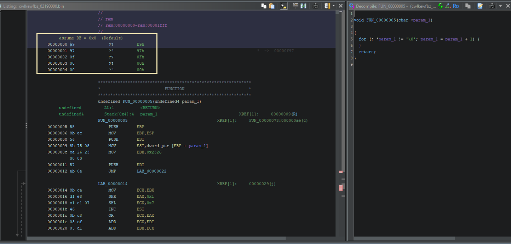Take a Listing snapshot with camera icon
Image resolution: width=511 pixels, height=244 pixels.
click(315, 6)
